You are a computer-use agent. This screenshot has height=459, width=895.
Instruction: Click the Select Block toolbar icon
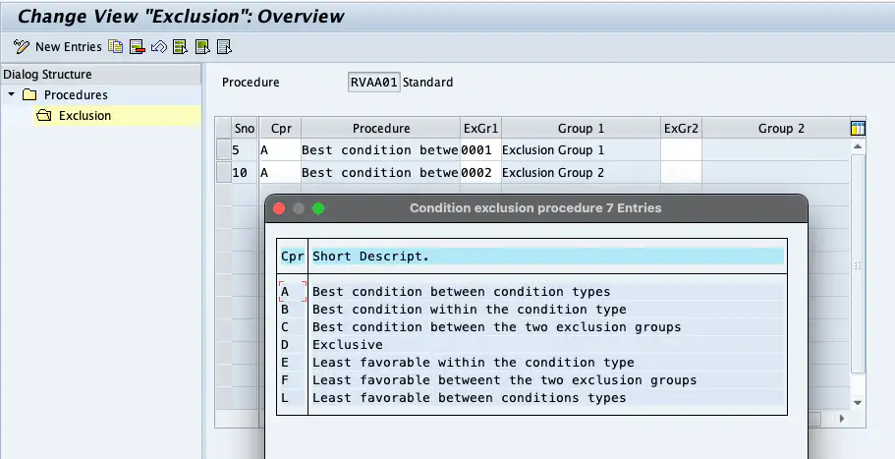(x=202, y=47)
